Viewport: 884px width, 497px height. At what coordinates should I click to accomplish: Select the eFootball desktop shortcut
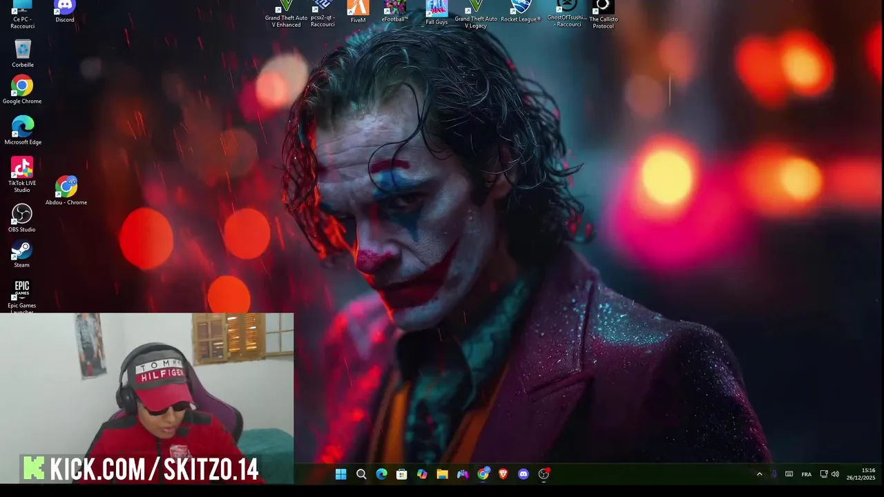(395, 12)
